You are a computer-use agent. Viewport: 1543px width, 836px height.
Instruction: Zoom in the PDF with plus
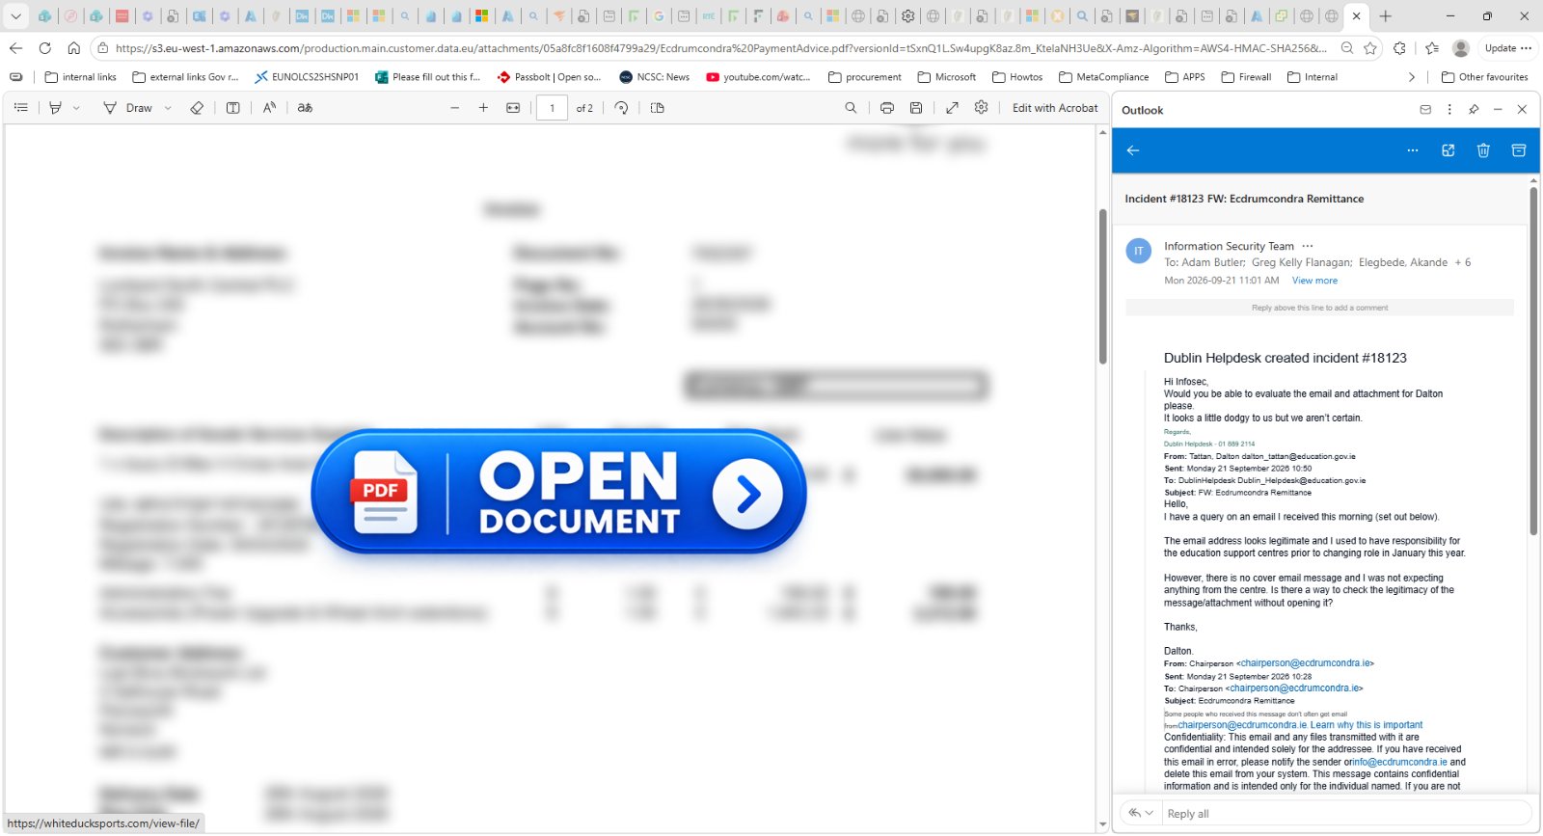click(483, 108)
